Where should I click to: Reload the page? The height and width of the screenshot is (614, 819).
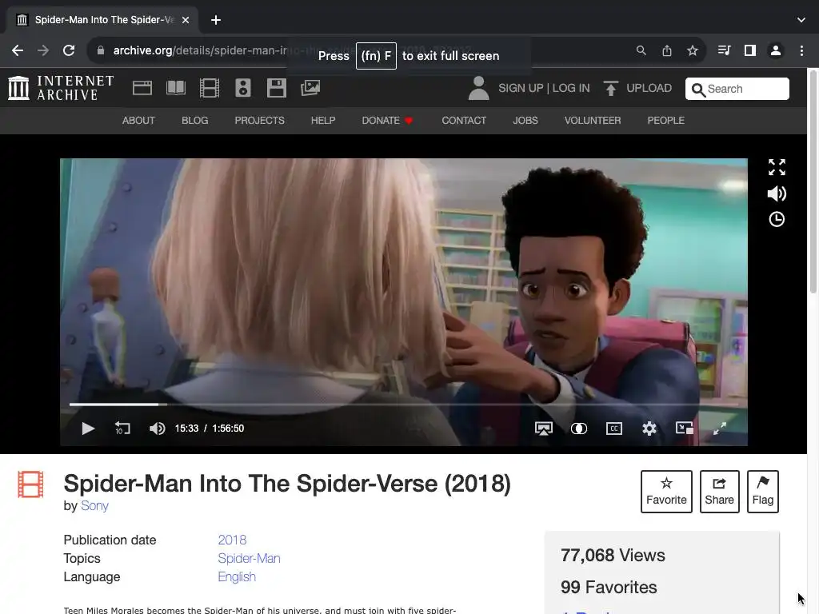point(69,50)
